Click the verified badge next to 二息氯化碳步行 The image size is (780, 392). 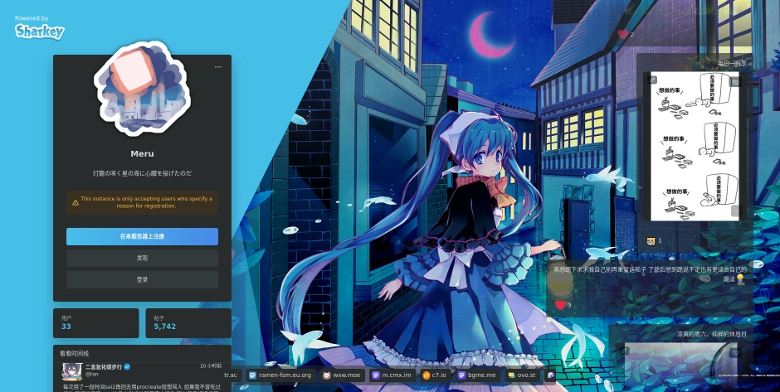(127, 366)
